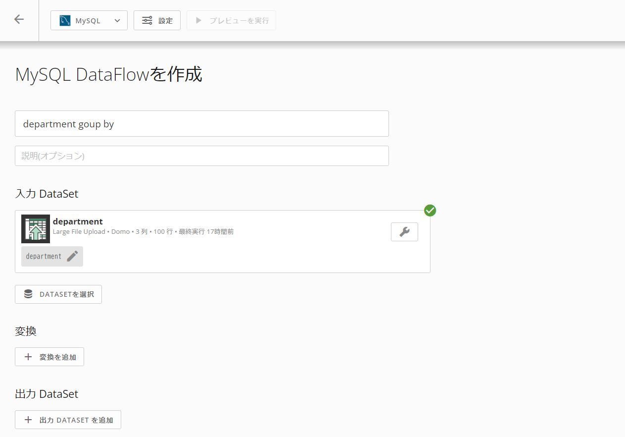625x437 pixels.
Task: Click the 説明(オプション) description field
Action: click(201, 156)
